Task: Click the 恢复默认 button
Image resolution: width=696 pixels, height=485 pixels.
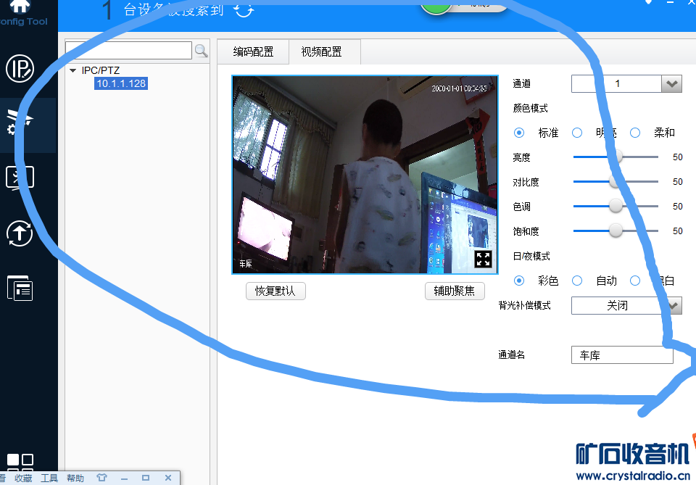Action: tap(275, 291)
